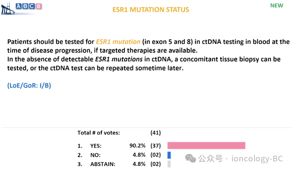Click the gray ABSTAIN vote bar
This screenshot has height=170, width=292.
coord(169,164)
